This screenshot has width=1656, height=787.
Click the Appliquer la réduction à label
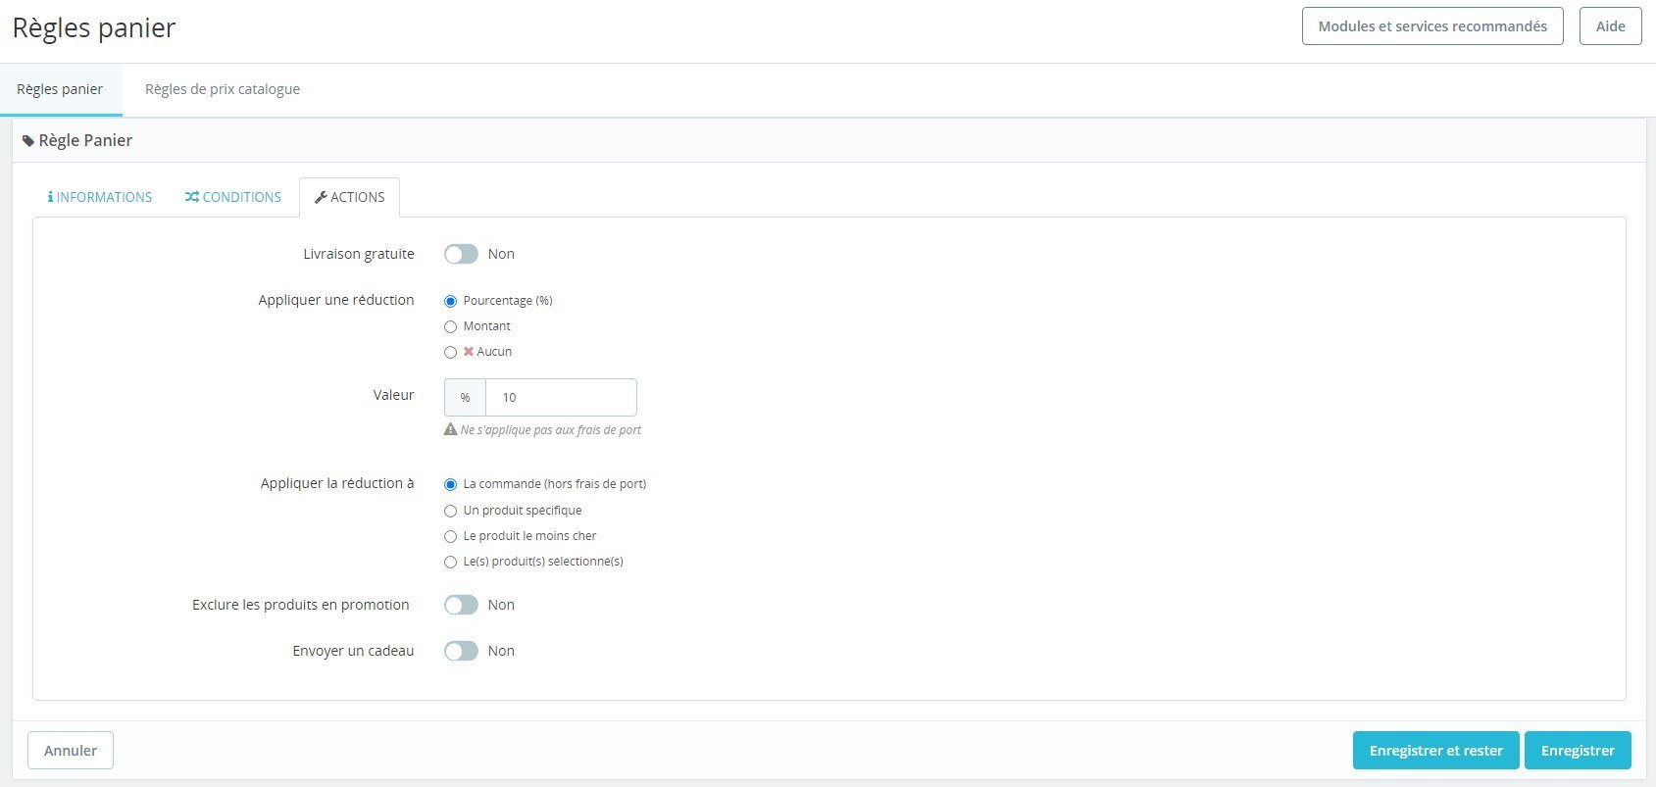[337, 483]
